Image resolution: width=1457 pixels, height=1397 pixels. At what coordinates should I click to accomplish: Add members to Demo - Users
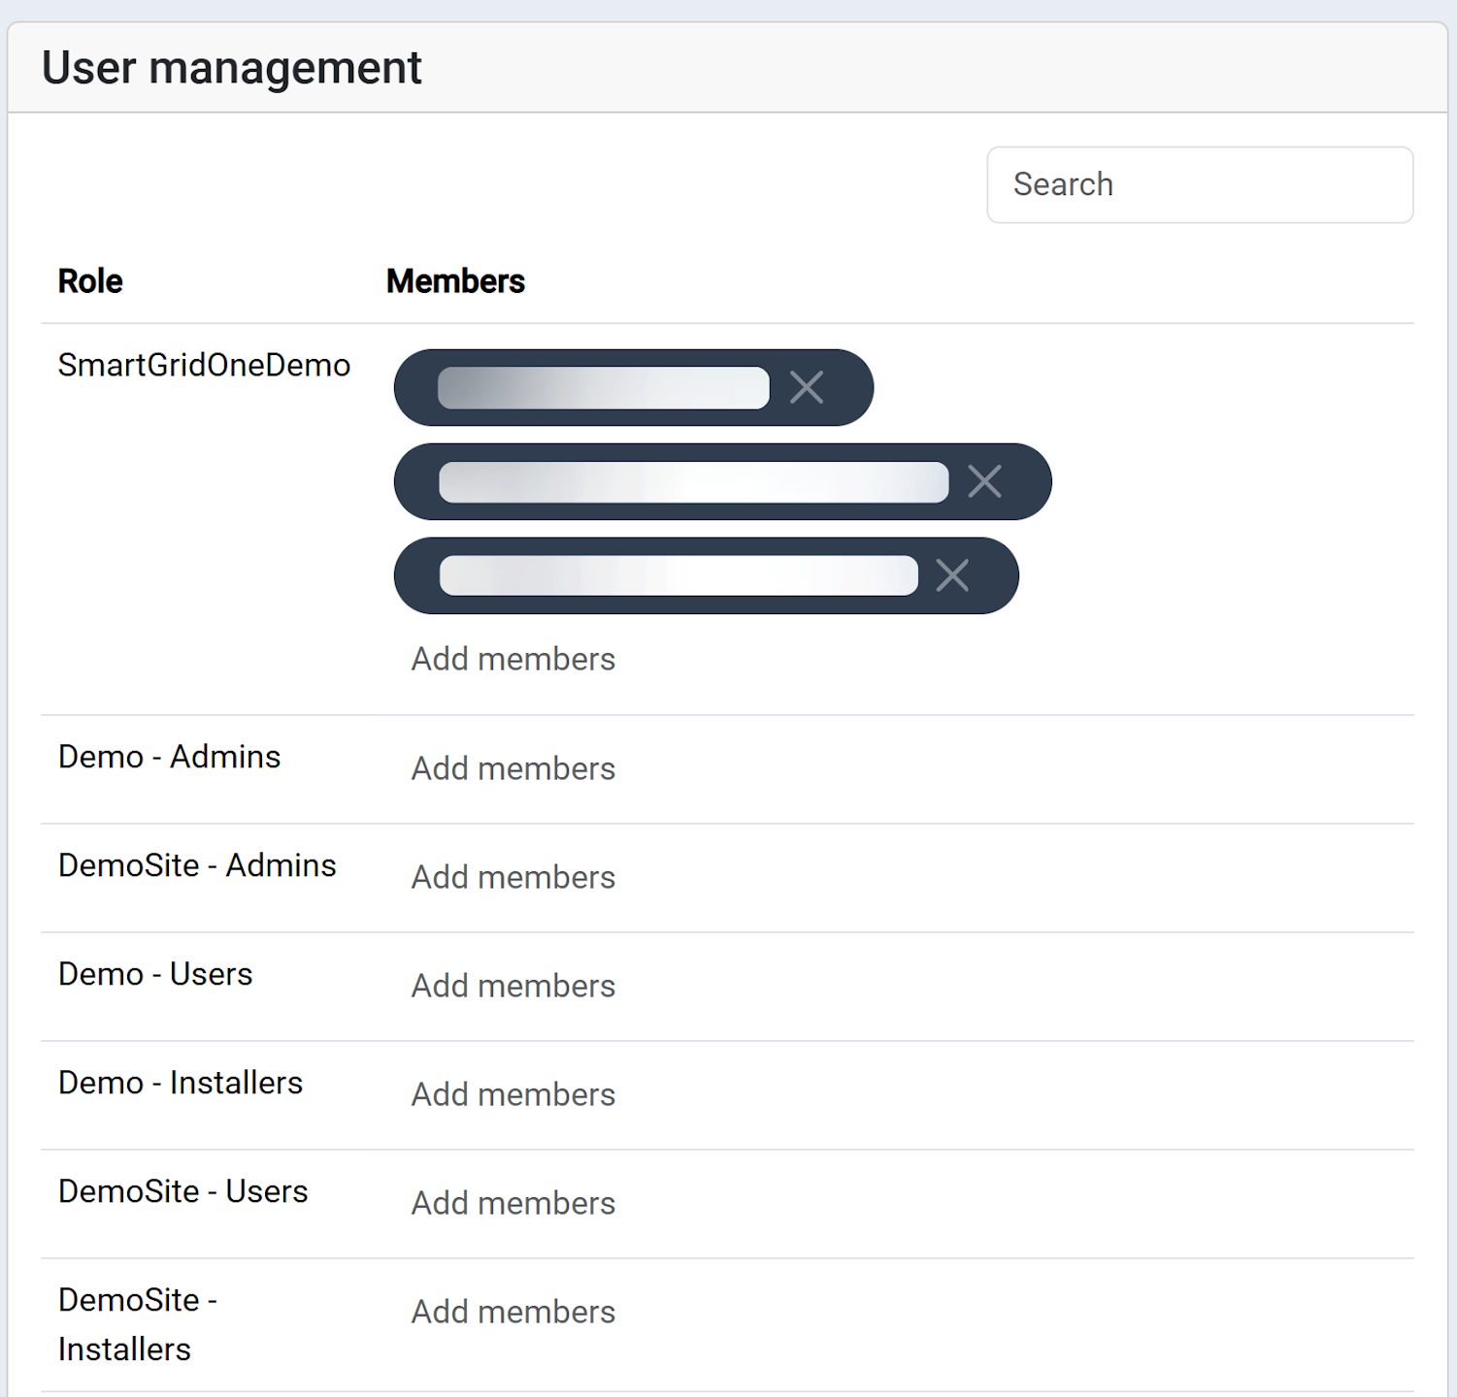513,985
